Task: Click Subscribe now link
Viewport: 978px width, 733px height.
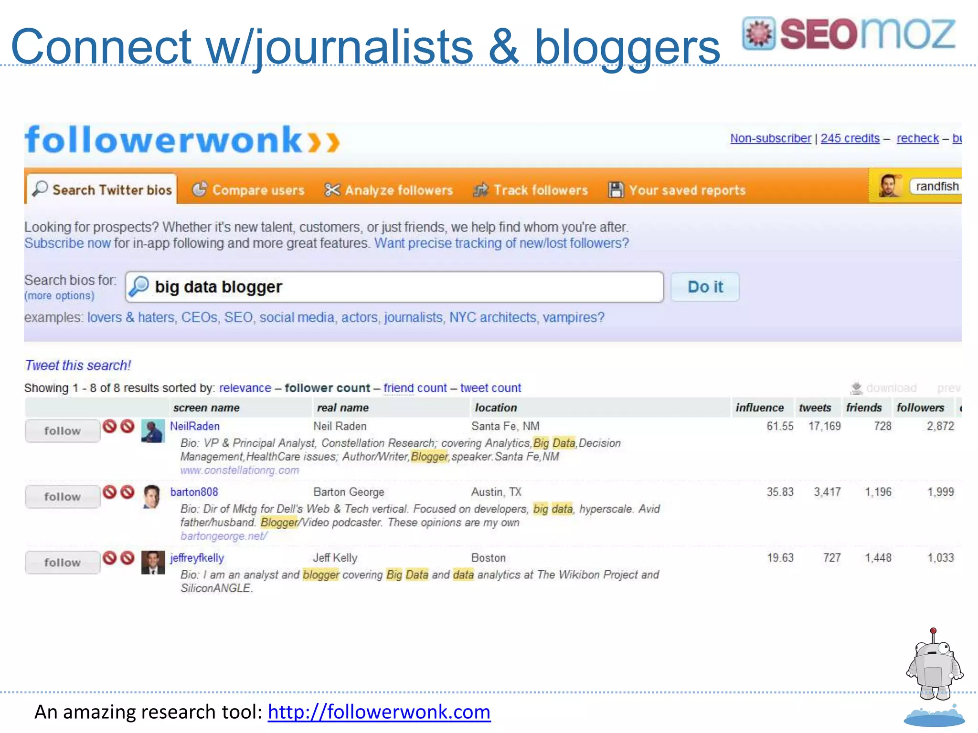Action: click(x=67, y=243)
